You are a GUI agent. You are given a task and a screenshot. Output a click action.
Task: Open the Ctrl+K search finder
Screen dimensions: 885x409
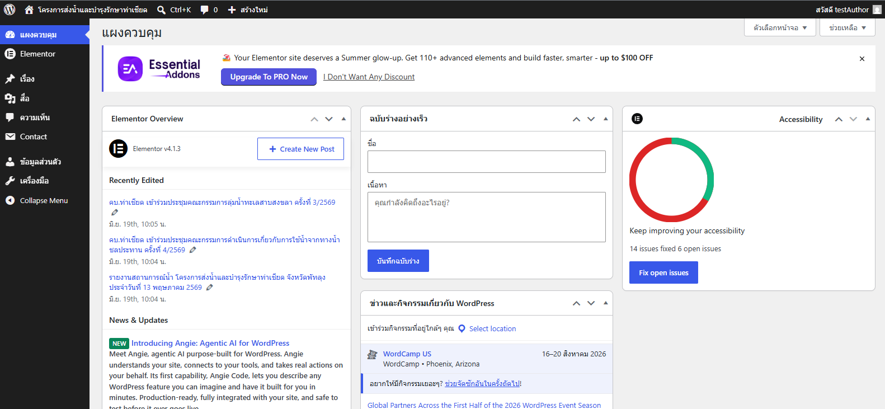coord(174,10)
